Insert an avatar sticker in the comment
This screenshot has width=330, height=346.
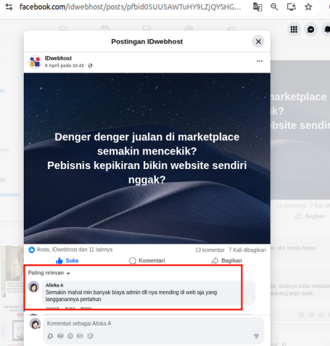point(50,336)
